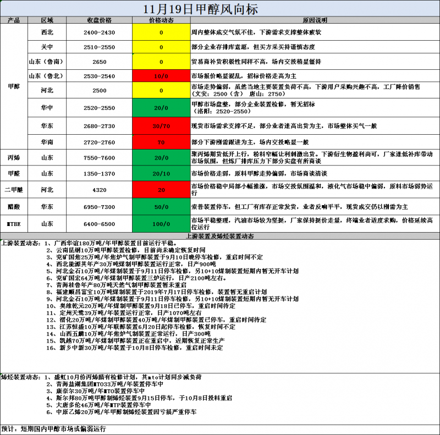The height and width of the screenshot is (435, 440).
Task: Click line '山西五麟10万吨/年'
Action: (129, 334)
